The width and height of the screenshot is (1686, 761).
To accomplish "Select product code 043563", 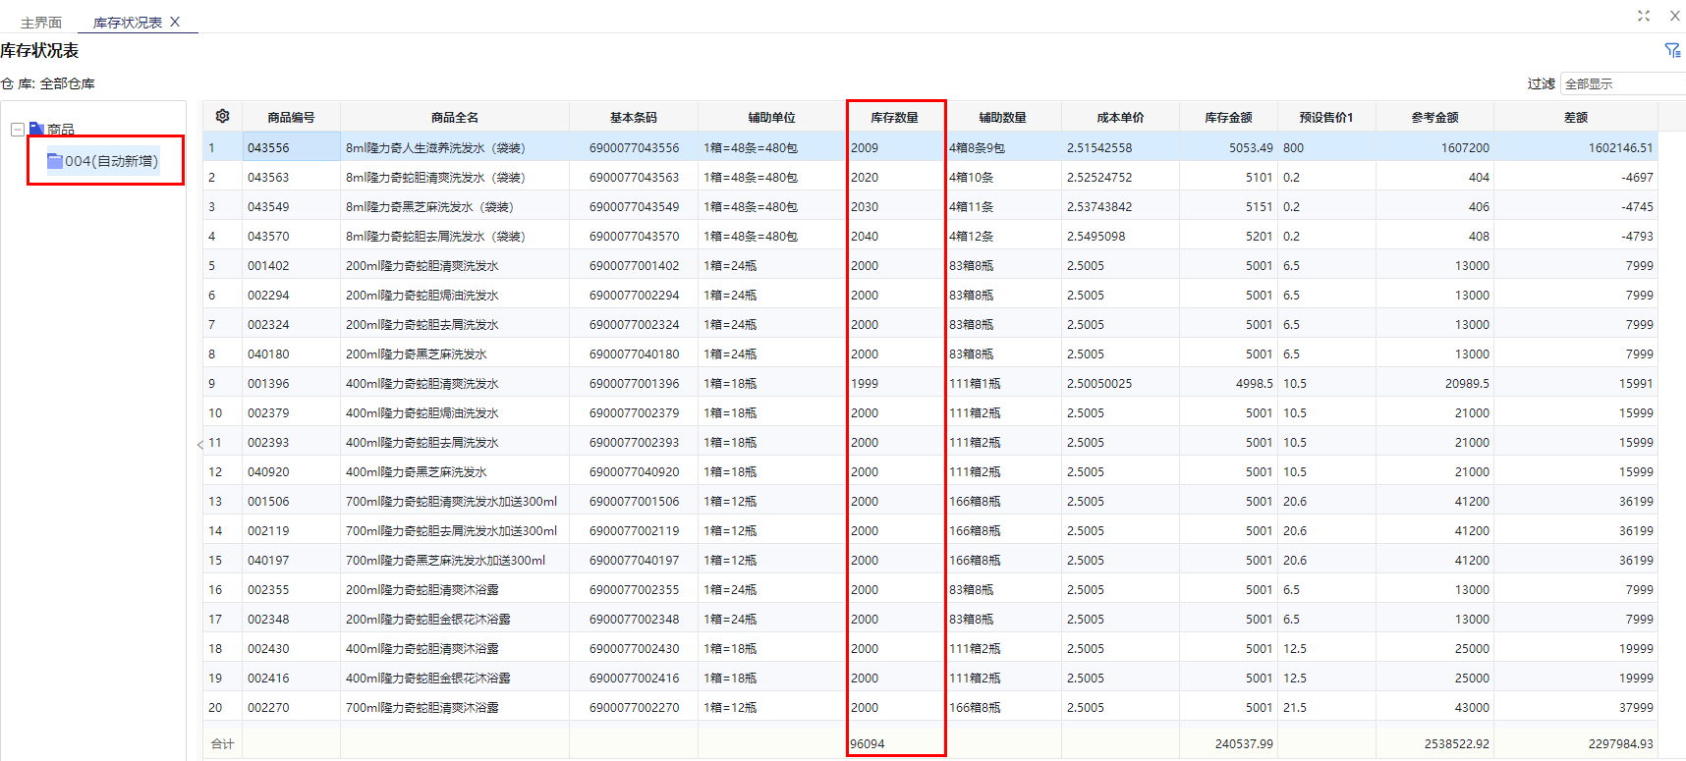I will pos(268,177).
